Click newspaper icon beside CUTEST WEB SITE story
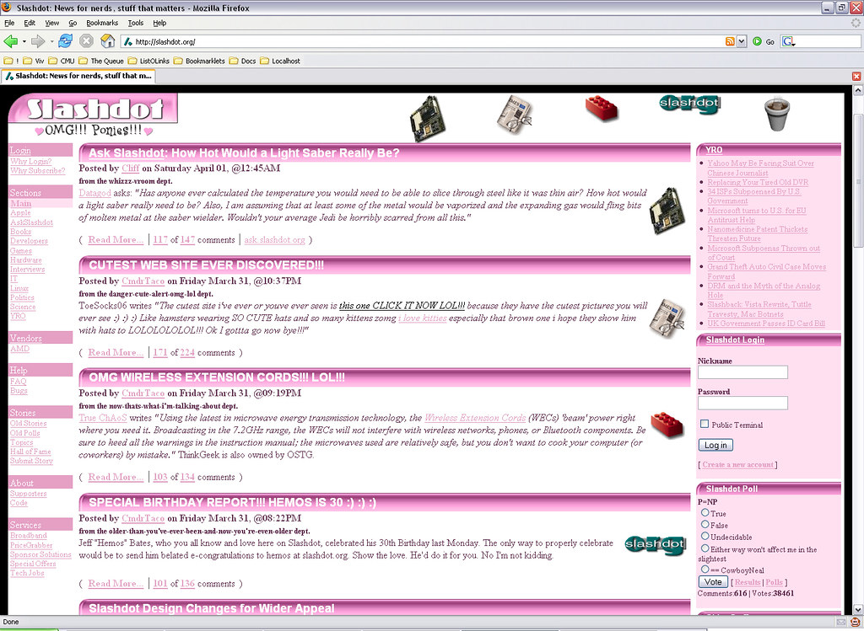864x631 pixels. (x=667, y=319)
